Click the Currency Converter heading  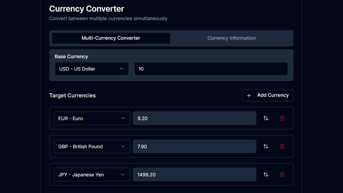tap(86, 9)
